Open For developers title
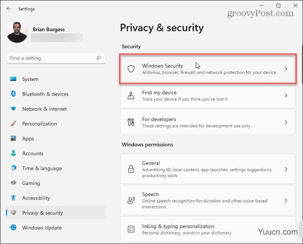The height and width of the screenshot is (244, 303). point(159,119)
